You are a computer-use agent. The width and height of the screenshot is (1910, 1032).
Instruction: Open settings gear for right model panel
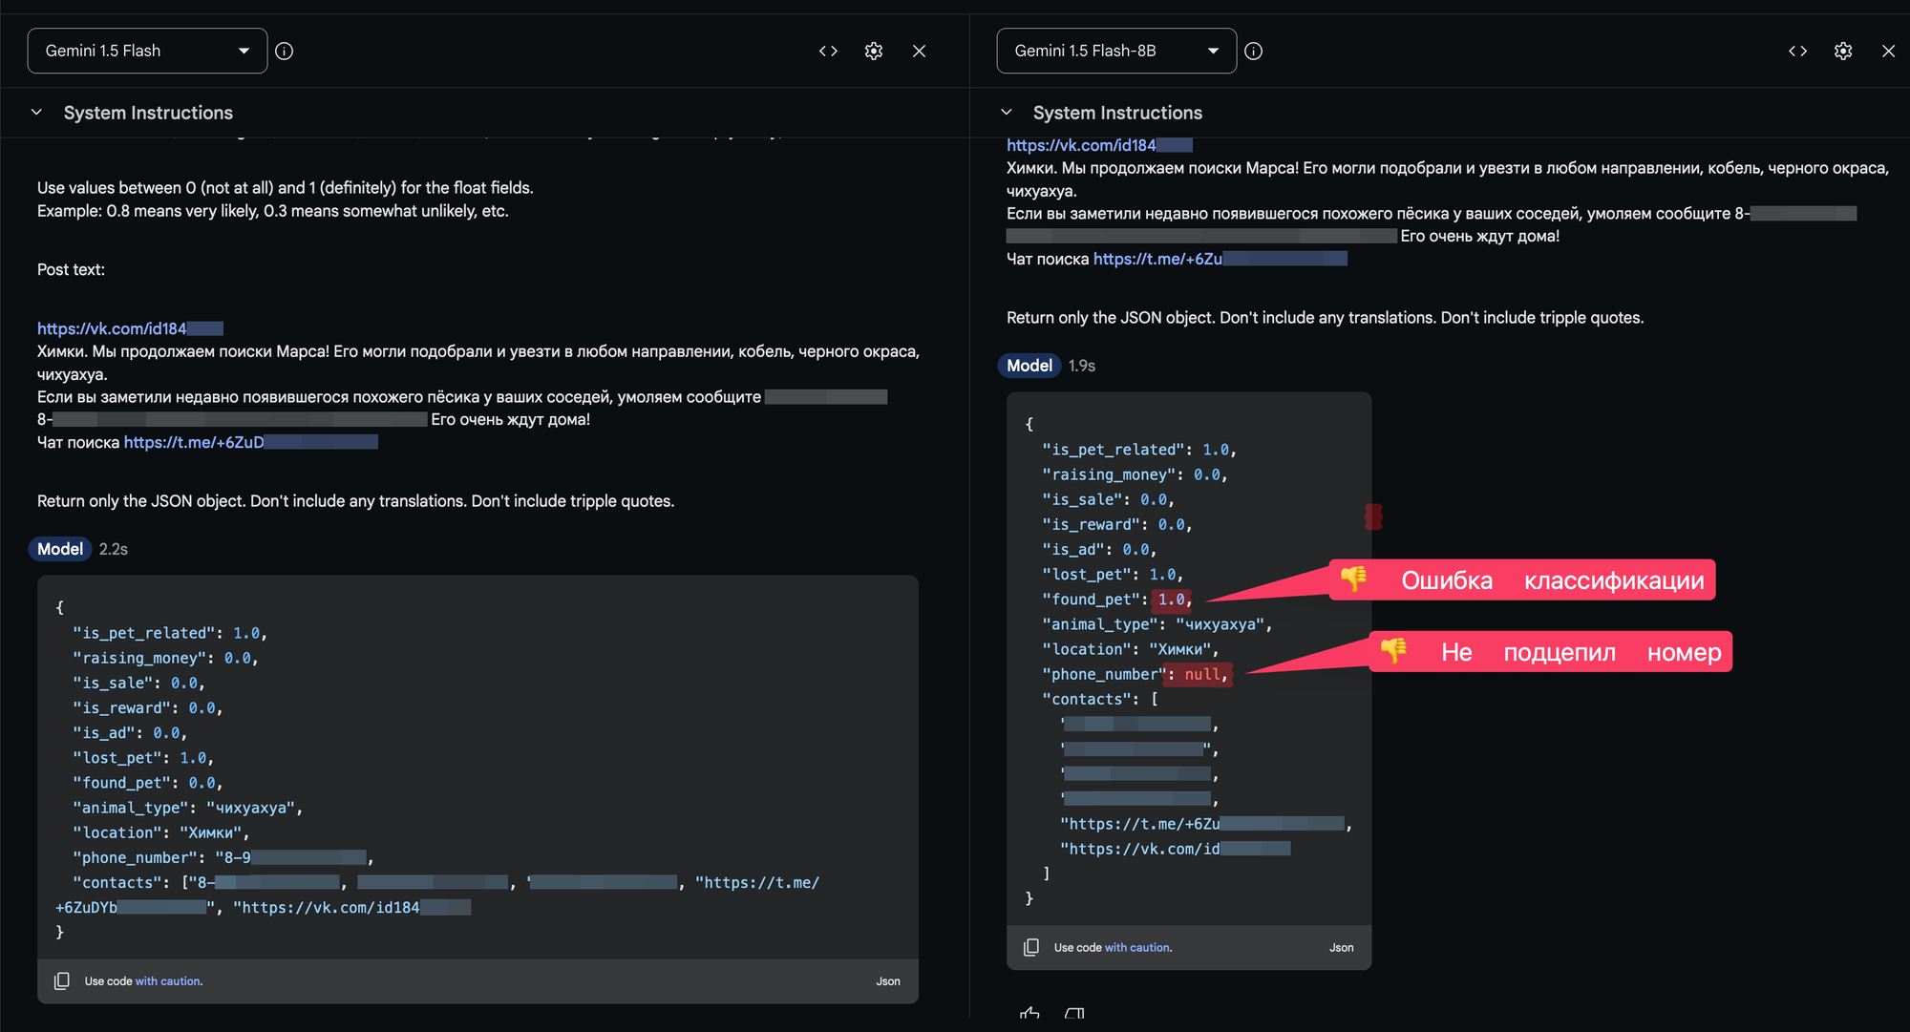pos(1843,52)
